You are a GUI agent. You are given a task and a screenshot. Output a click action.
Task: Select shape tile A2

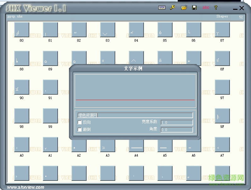(x=79, y=146)
